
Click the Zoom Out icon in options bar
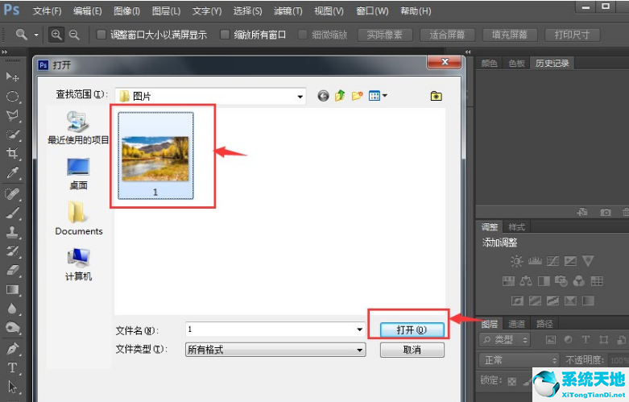click(x=74, y=35)
